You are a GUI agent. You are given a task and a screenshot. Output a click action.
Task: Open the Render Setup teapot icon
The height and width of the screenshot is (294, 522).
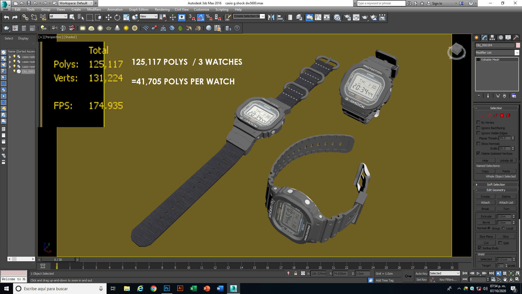[x=347, y=17]
